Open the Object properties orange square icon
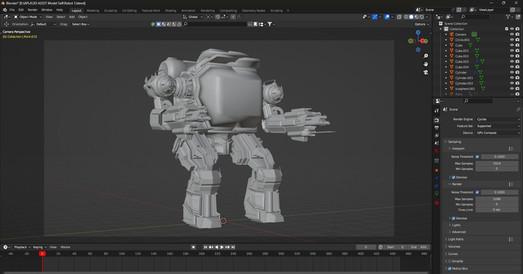Image resolution: width=523 pixels, height=274 pixels. 437,170
